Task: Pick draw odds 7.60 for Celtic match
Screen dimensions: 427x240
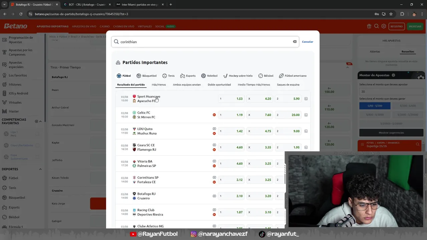Action: [260, 115]
